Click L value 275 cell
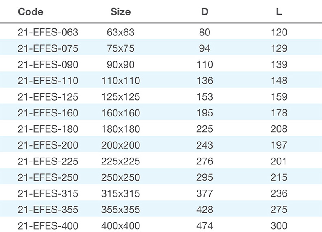This screenshot has width=322, height=232. 278,210
